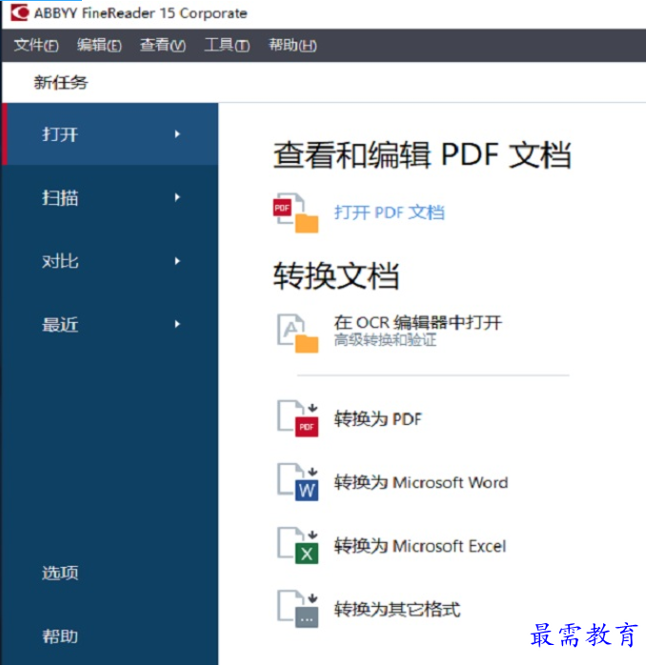The height and width of the screenshot is (665, 646).
Task: Click the Convert to PDF icon
Action: pyautogui.click(x=296, y=419)
